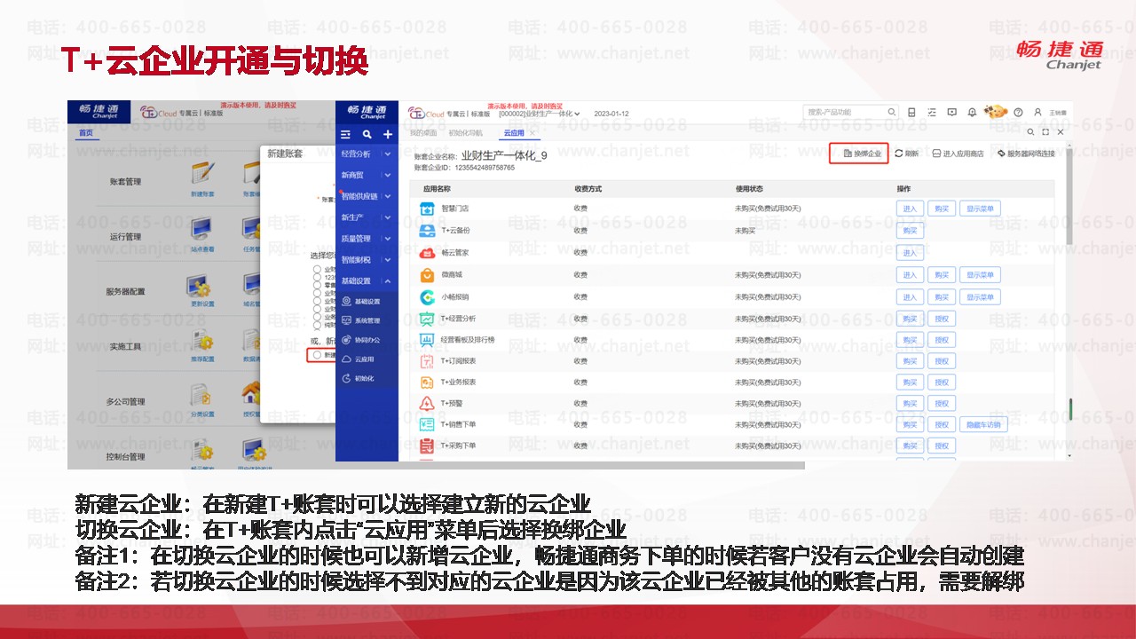The height and width of the screenshot is (639, 1136).
Task: Open the user profile icon
Action: (x=1038, y=113)
